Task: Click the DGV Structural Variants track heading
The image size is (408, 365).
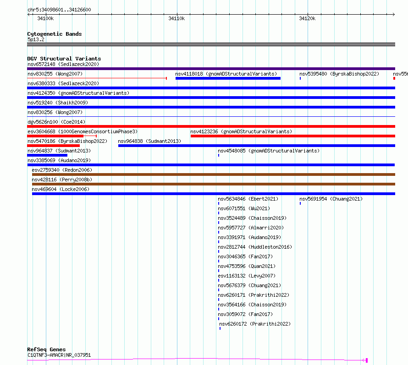Action: 64,59
